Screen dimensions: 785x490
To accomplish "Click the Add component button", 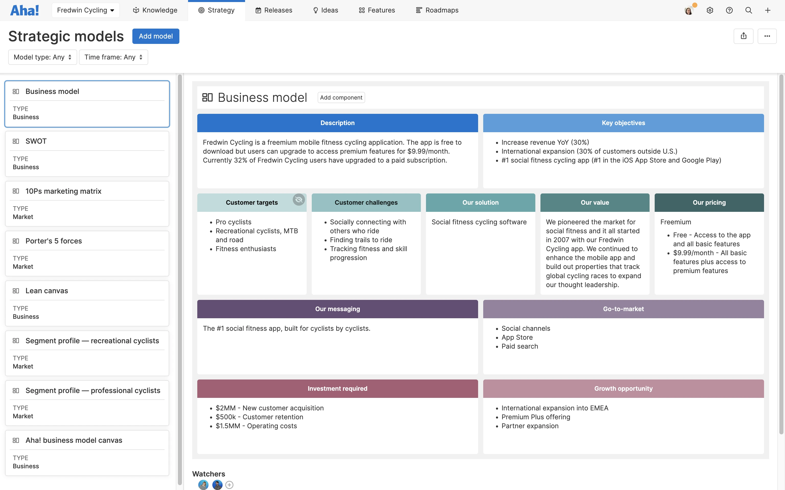I will point(341,97).
